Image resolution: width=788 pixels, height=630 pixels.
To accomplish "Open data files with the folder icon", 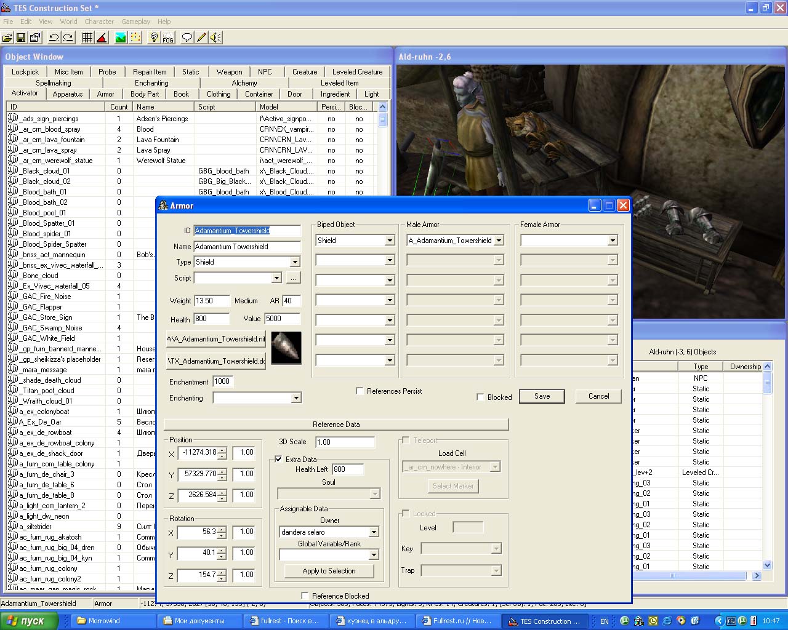I will click(7, 38).
